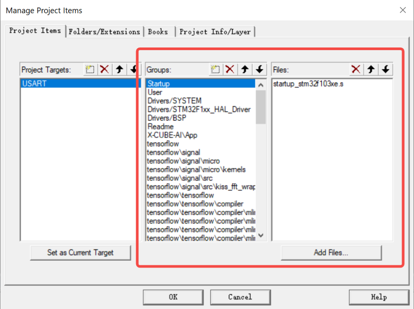Select the tensorflow\signal\src group
414x309 pixels.
(200, 178)
